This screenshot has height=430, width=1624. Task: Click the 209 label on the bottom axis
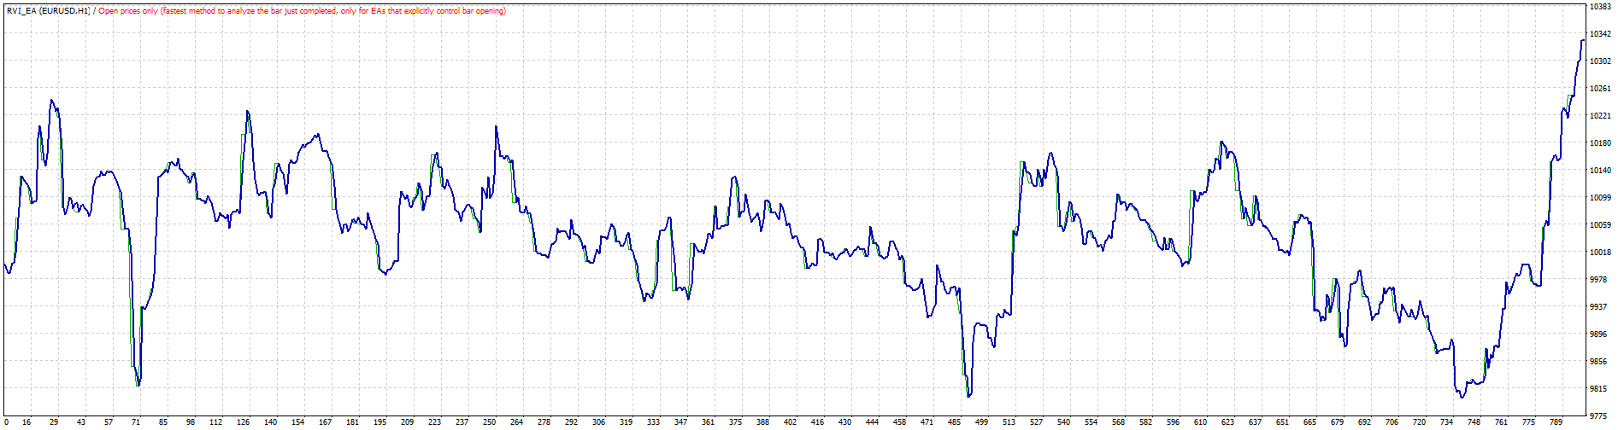pos(408,422)
